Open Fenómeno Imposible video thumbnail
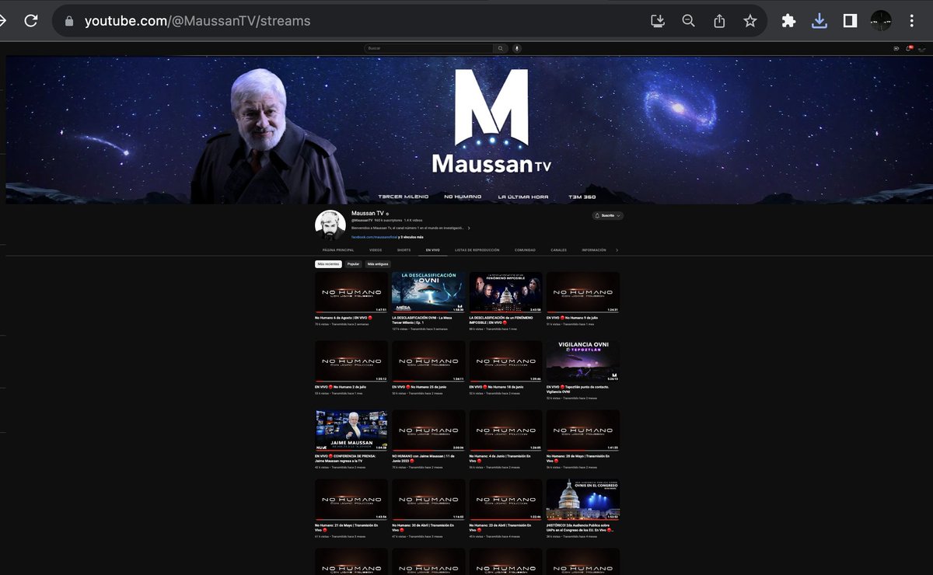933x575 pixels. (505, 292)
